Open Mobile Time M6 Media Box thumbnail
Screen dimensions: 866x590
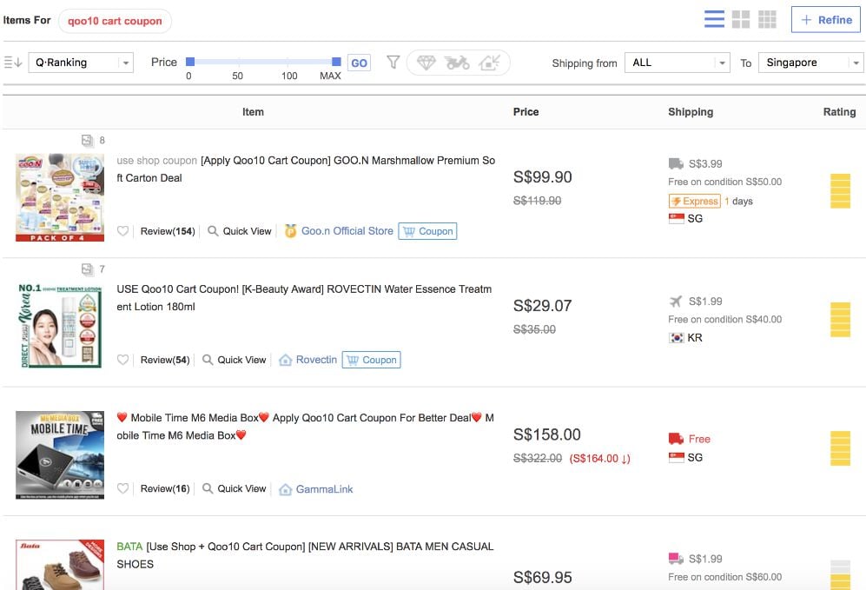pyautogui.click(x=60, y=454)
